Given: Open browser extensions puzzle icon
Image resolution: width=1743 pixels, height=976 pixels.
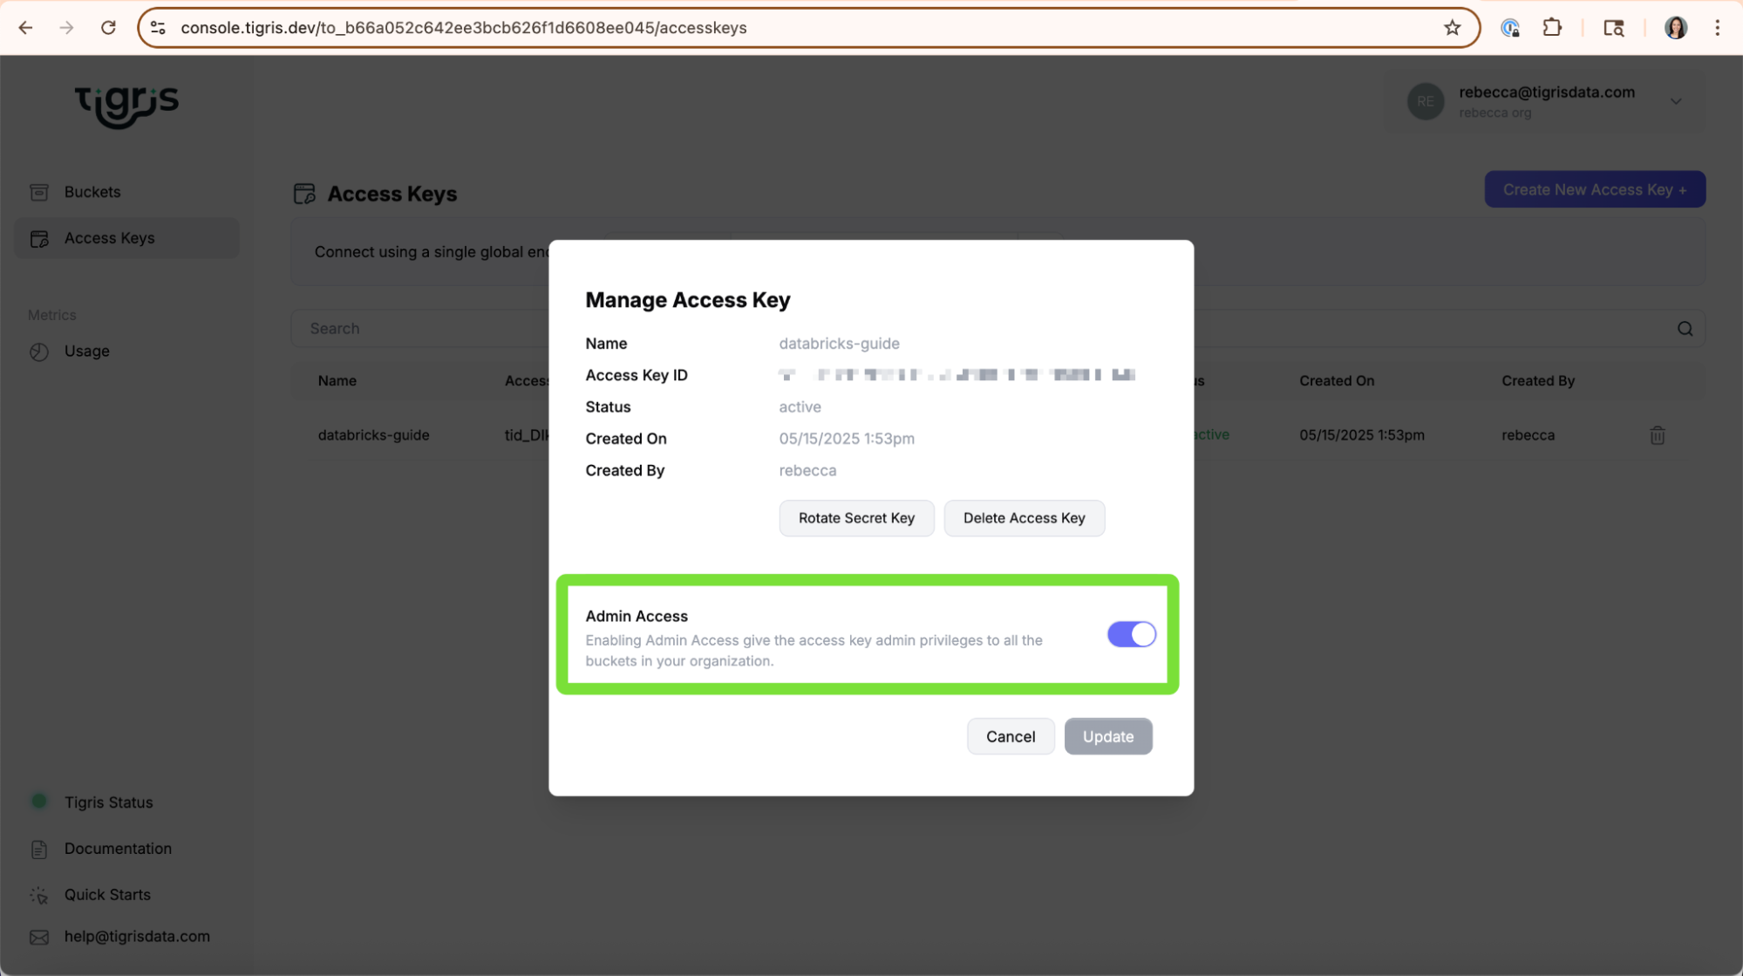Looking at the screenshot, I should [x=1552, y=28].
